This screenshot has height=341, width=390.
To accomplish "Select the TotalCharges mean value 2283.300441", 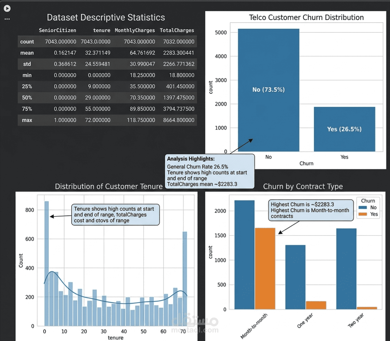I will click(x=178, y=53).
